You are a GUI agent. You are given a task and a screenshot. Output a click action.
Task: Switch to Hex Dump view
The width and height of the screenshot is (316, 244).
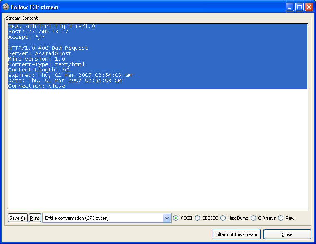223,218
